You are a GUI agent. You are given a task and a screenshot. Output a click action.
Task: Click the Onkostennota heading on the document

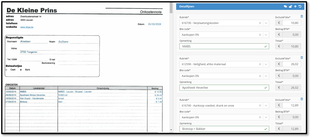pyautogui.click(x=151, y=12)
